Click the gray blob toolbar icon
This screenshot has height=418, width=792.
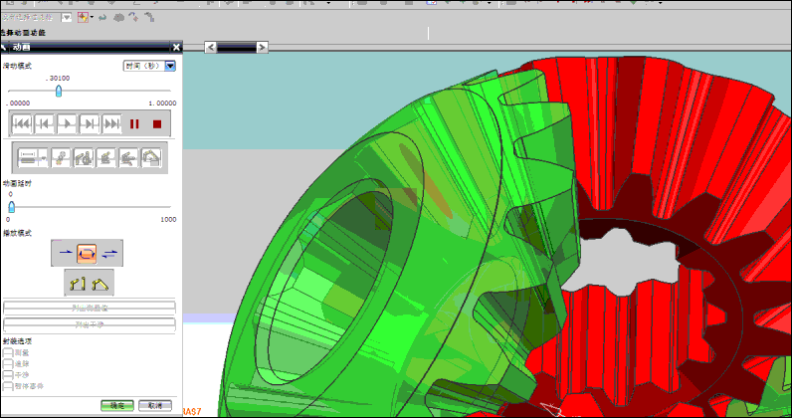(118, 18)
